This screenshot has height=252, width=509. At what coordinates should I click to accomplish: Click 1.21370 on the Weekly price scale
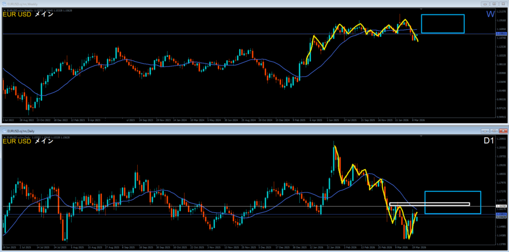tap(502, 11)
